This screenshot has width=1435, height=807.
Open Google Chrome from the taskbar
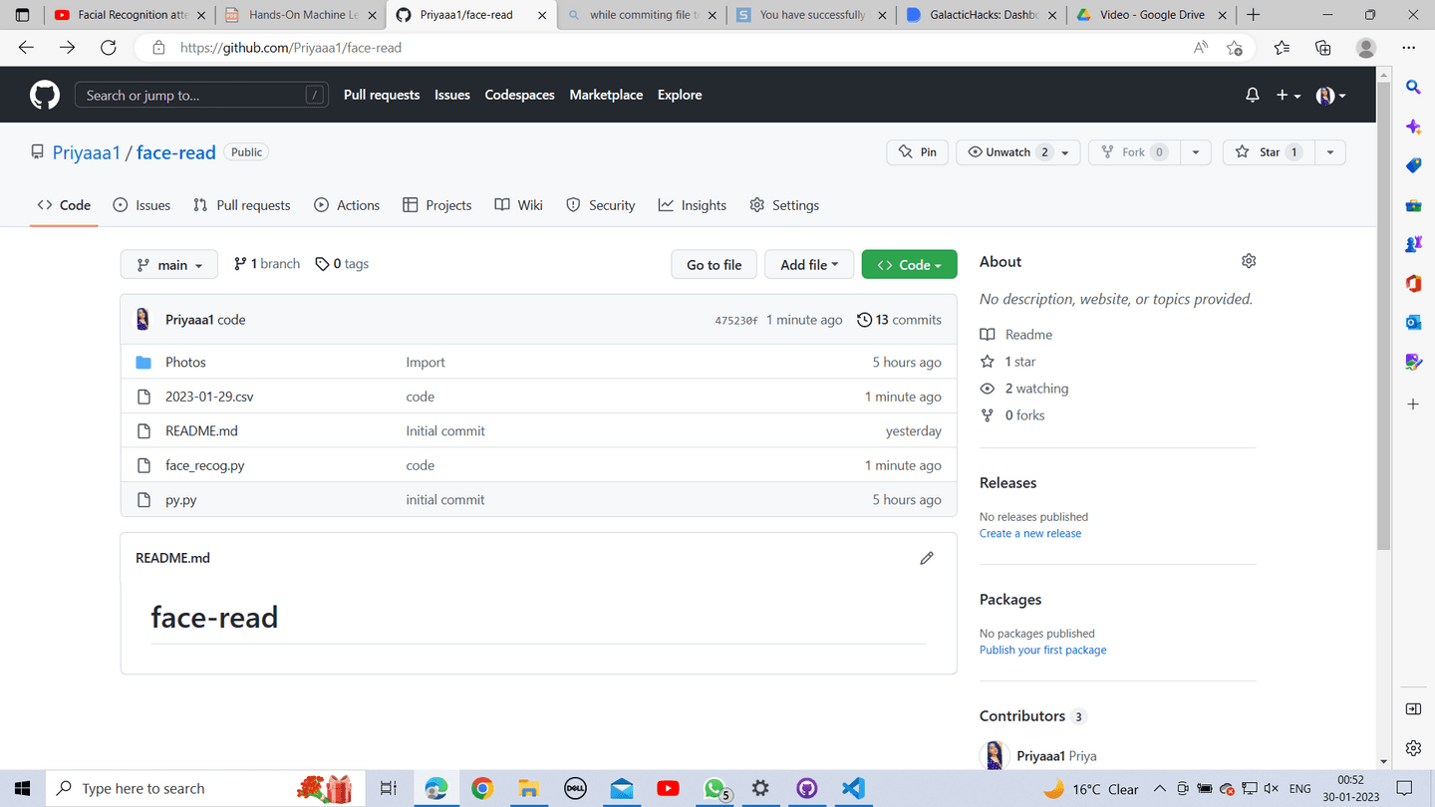(482, 788)
